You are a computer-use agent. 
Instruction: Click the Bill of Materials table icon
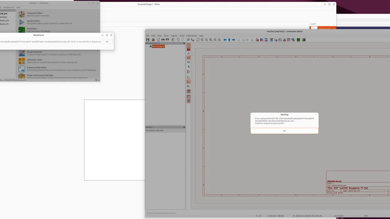pos(289,40)
